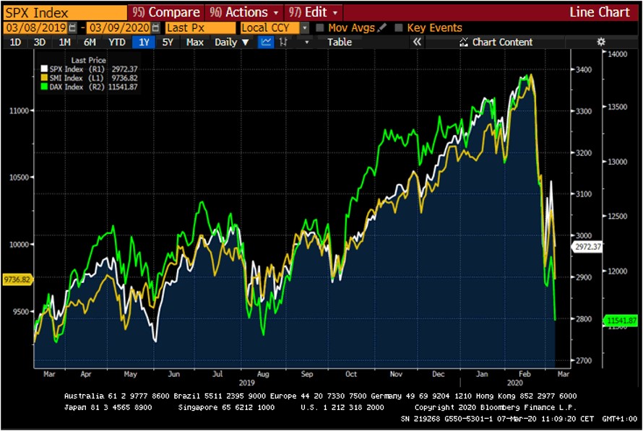Screen dimensions: 643x431
Task: Click the 14000 axis label
Action: click(617, 54)
